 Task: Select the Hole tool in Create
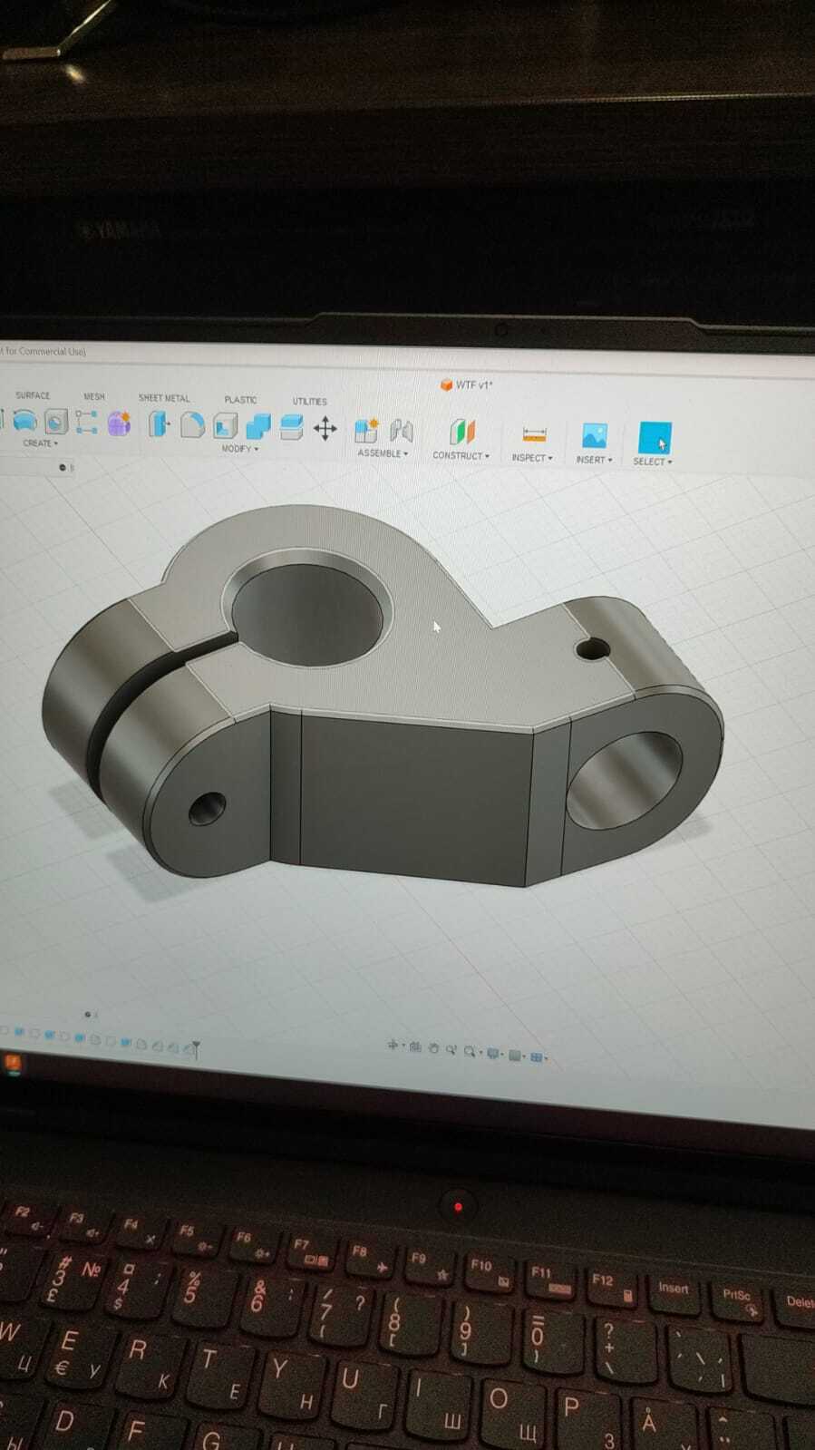[x=56, y=422]
